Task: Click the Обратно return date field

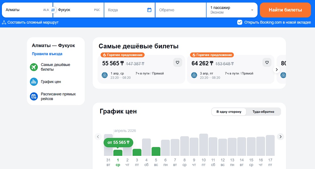Action: click(x=180, y=10)
